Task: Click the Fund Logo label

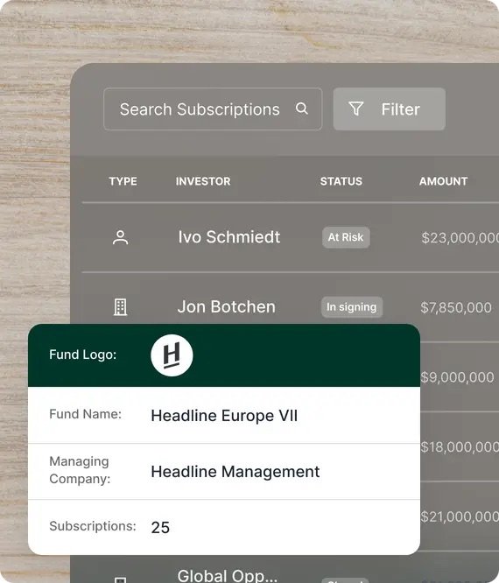Action: (83, 355)
